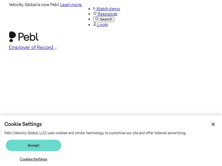Open the Employer of Record navigation dropdown
Viewport: 222px width, 166px height.
[x=31, y=47]
